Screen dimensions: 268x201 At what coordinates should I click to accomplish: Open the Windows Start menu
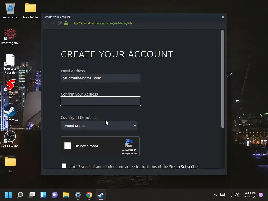pyautogui.click(x=9, y=195)
